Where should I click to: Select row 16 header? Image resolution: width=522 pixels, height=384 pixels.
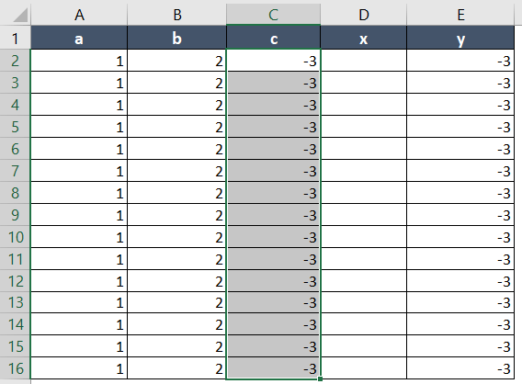15,368
